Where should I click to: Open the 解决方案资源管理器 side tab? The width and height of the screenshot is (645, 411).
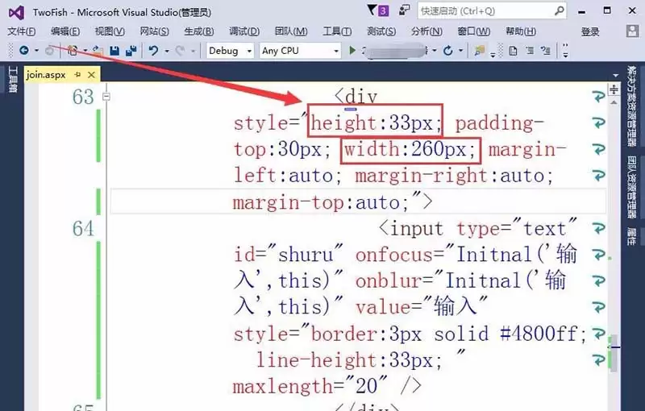(631, 106)
